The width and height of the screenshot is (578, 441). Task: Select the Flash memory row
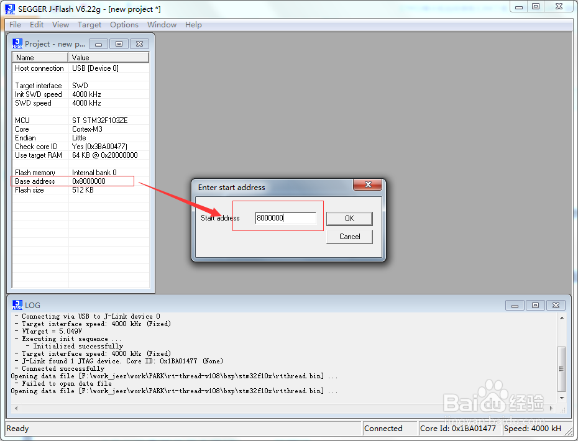pyautogui.click(x=81, y=173)
